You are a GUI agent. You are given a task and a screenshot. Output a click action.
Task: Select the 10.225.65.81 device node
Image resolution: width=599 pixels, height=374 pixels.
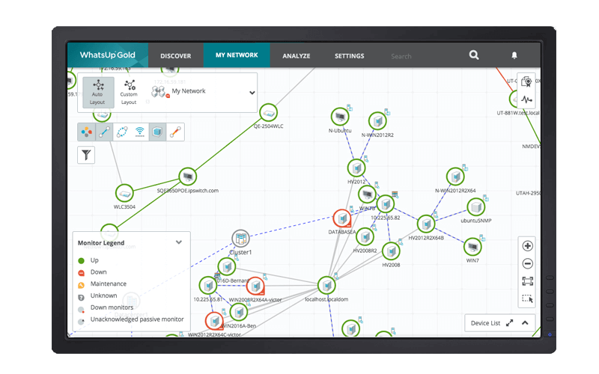point(208,285)
